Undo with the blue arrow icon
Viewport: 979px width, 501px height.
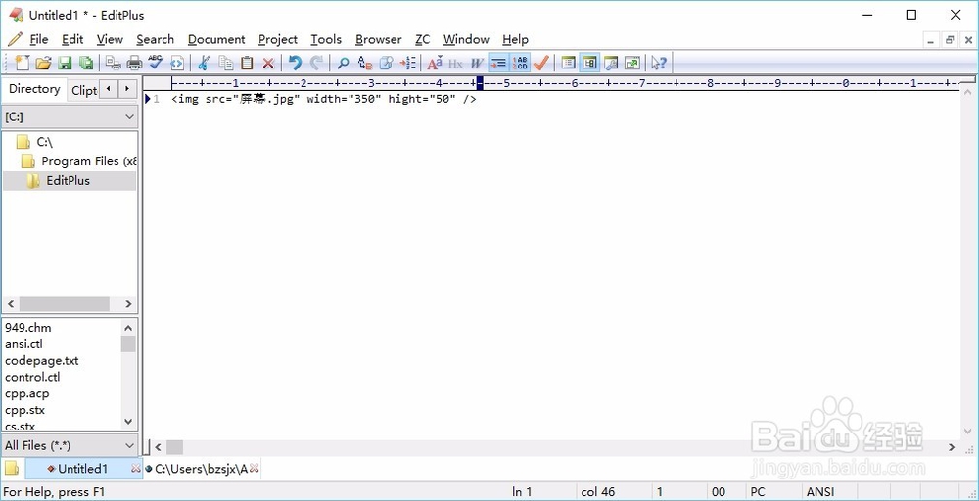click(x=296, y=63)
